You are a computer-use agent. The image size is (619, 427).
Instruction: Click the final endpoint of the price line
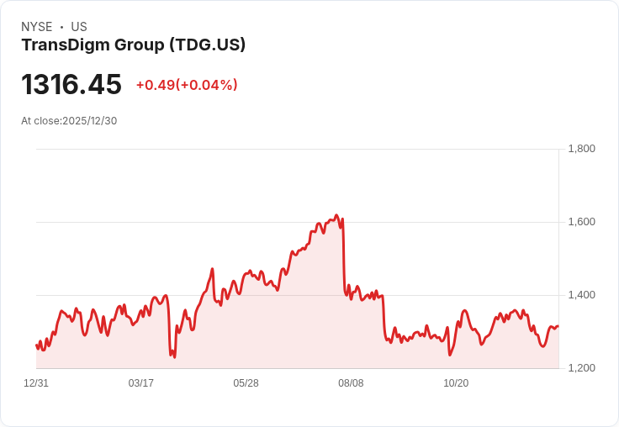(558, 326)
